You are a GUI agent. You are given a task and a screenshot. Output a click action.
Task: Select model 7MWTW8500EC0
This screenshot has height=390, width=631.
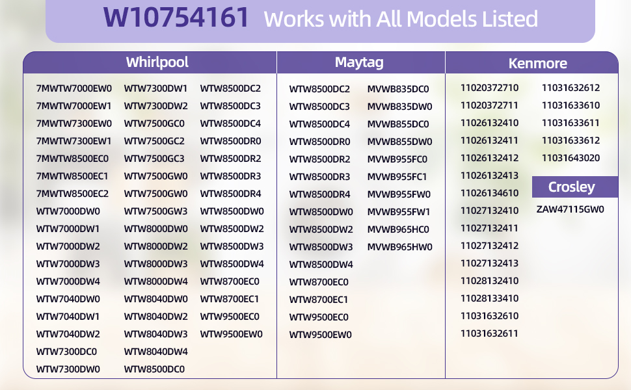tap(72, 159)
